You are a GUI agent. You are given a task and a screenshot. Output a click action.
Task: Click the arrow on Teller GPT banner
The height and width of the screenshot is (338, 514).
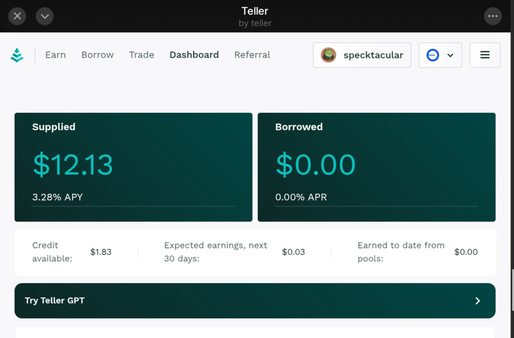tap(478, 301)
